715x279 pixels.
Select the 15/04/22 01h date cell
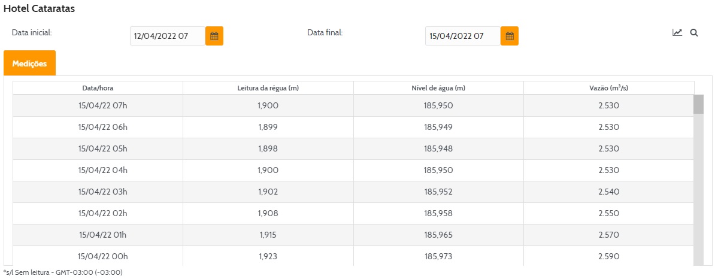click(103, 235)
